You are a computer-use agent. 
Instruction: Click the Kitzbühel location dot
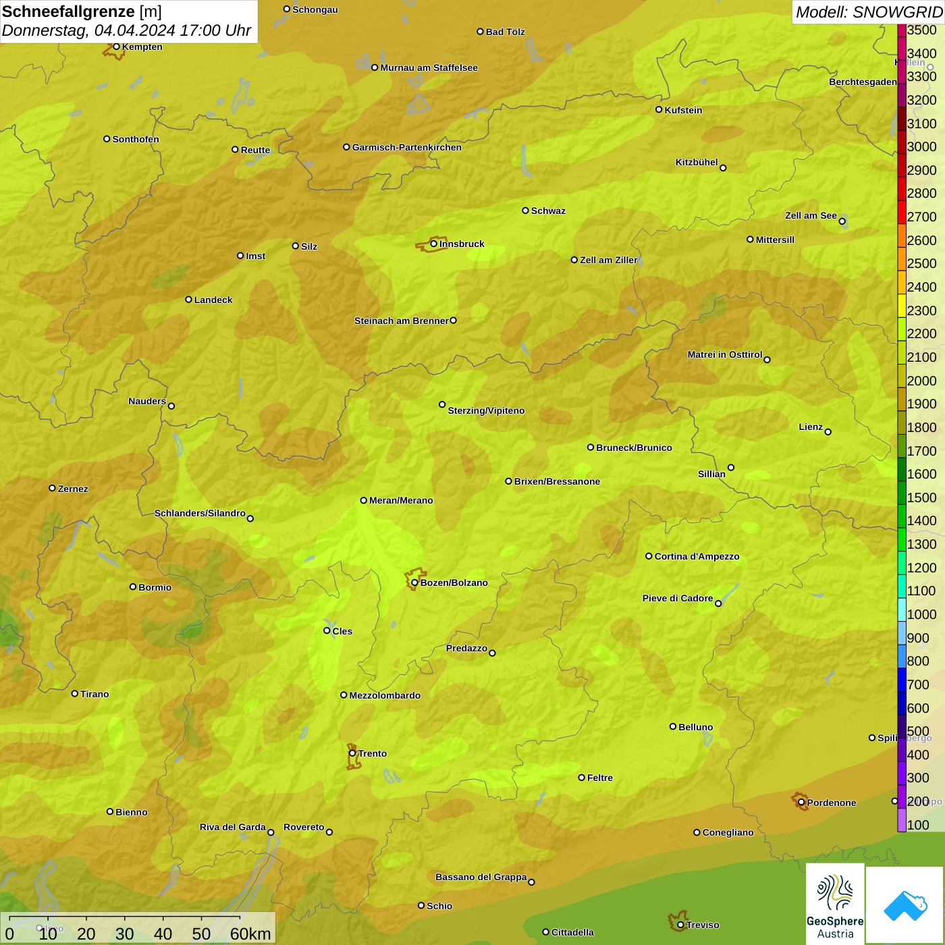point(723,168)
